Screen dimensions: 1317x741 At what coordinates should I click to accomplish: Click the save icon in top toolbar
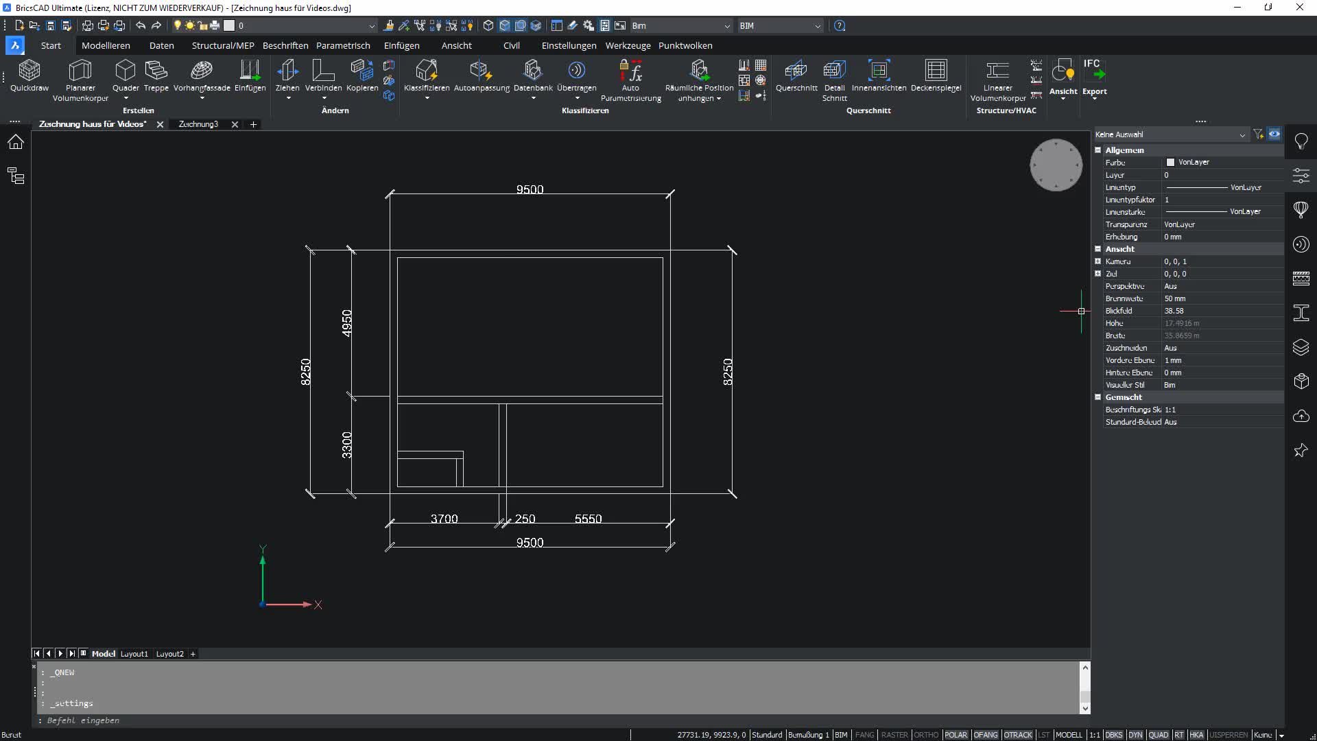50,25
